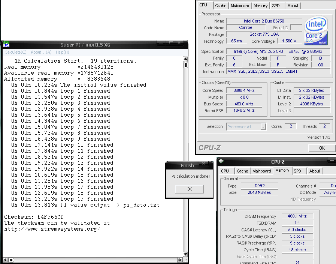
Task: Switch to Cache tab in lower CPU-Z window
Action: (242, 171)
